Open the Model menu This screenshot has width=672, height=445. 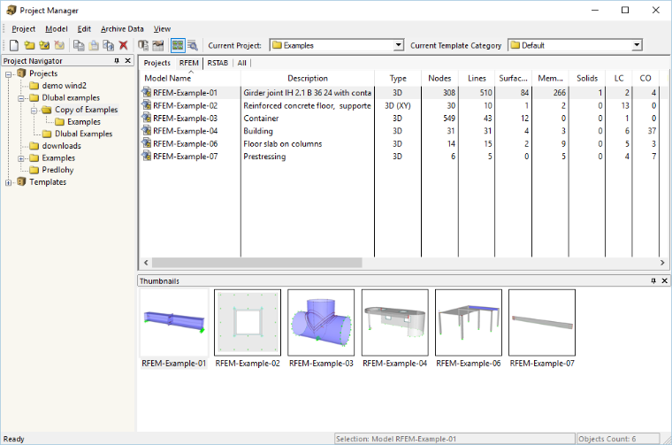point(57,28)
